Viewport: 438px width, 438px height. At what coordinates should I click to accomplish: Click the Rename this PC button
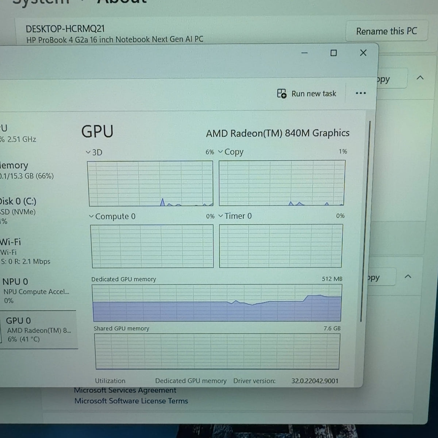click(x=387, y=31)
